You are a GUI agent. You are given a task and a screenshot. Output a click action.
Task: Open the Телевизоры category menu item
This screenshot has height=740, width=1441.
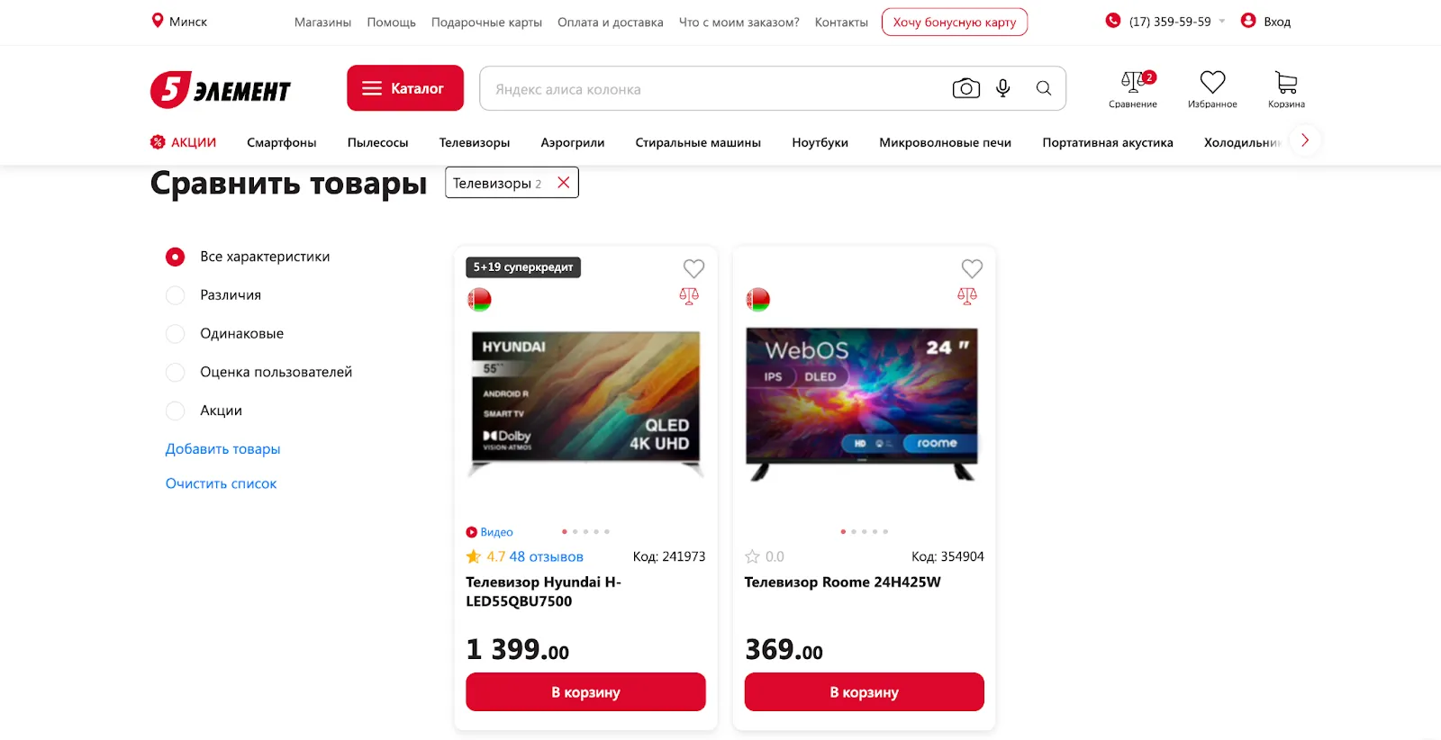click(475, 142)
